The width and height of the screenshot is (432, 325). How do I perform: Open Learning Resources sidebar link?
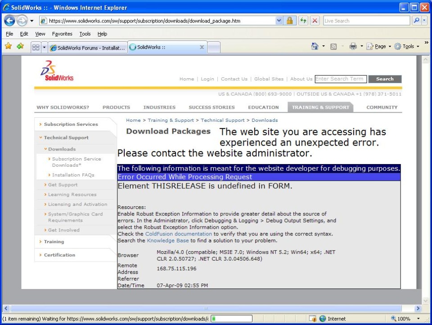pos(72,195)
